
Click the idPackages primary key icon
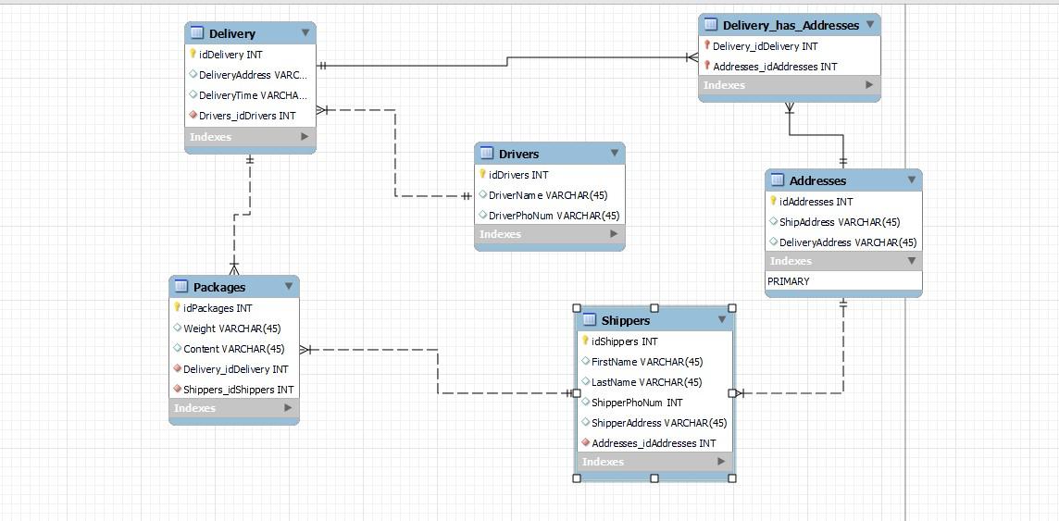click(x=177, y=307)
